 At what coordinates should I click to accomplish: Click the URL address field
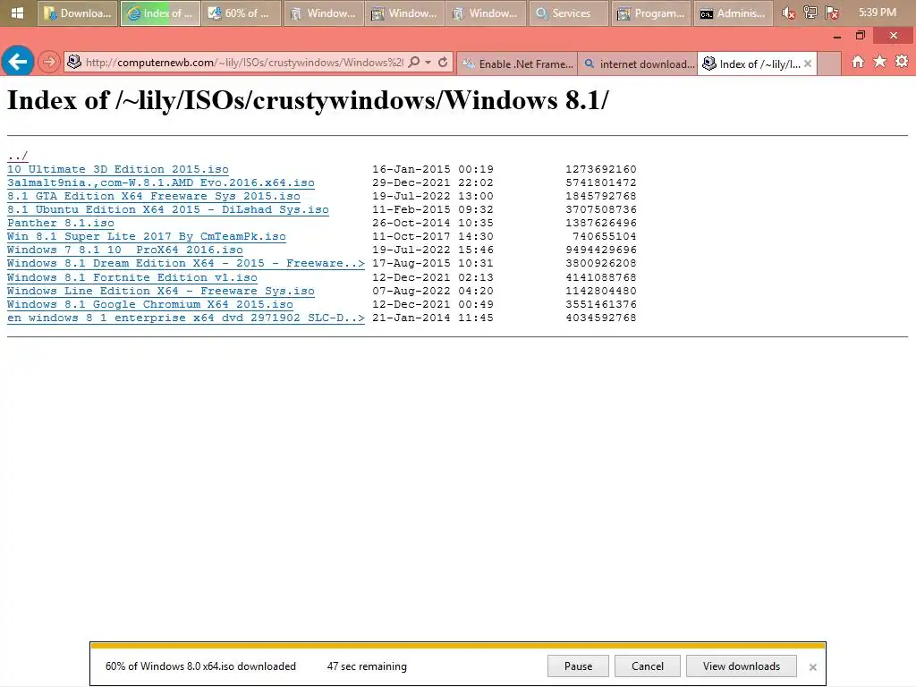(x=244, y=63)
